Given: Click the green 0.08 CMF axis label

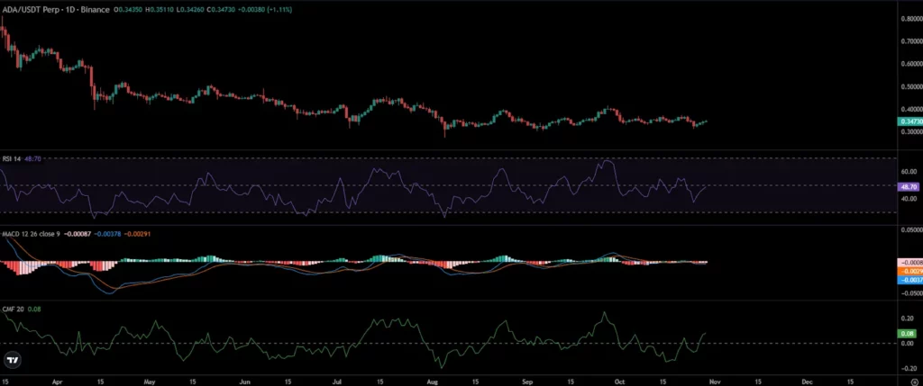Looking at the screenshot, I should 908,334.
